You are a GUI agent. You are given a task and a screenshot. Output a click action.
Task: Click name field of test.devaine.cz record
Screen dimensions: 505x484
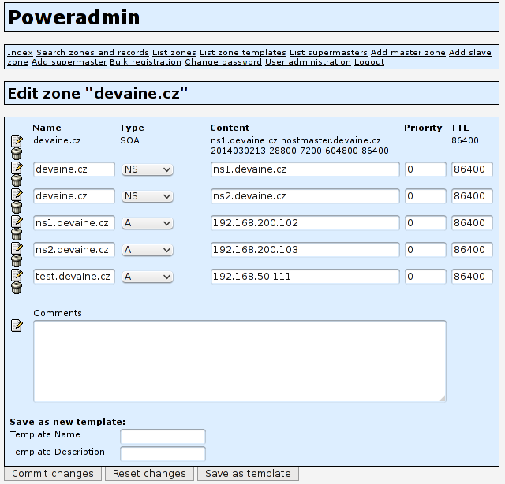point(73,277)
